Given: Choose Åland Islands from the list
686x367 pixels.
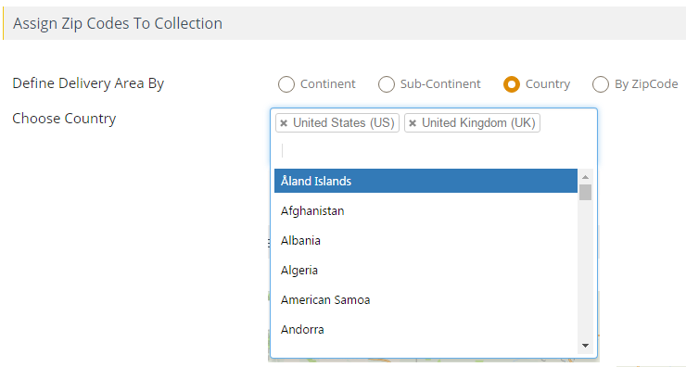Looking at the screenshot, I should (426, 181).
